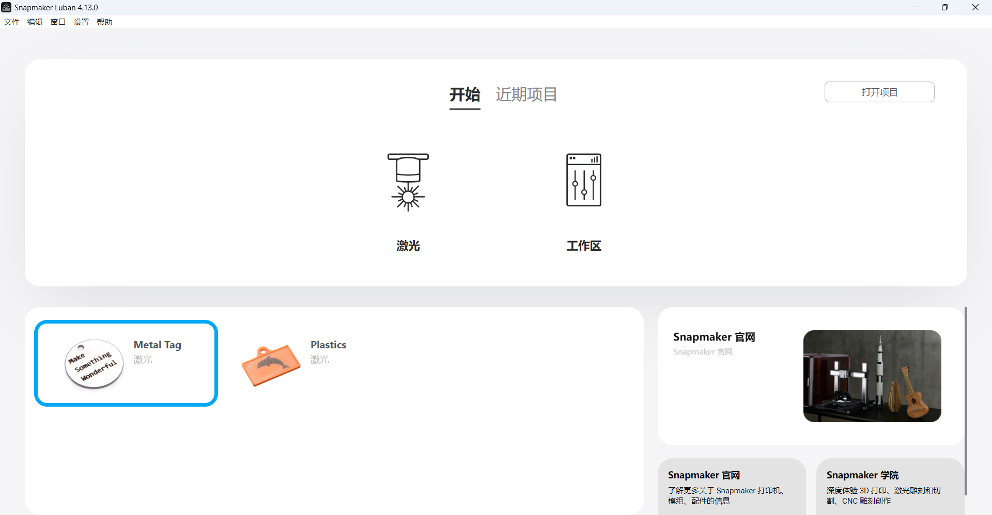Click the 激光 subtitle under Metal Tag

click(x=143, y=359)
